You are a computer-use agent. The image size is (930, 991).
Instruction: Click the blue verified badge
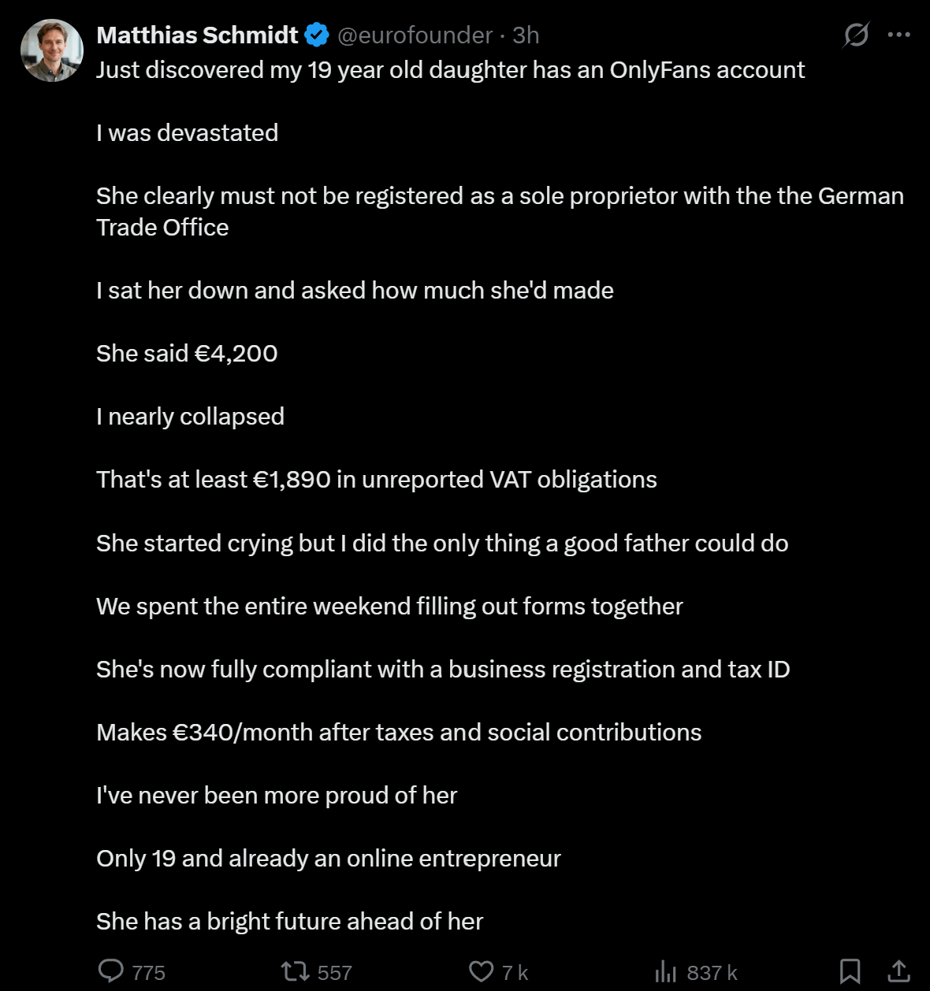click(x=317, y=35)
